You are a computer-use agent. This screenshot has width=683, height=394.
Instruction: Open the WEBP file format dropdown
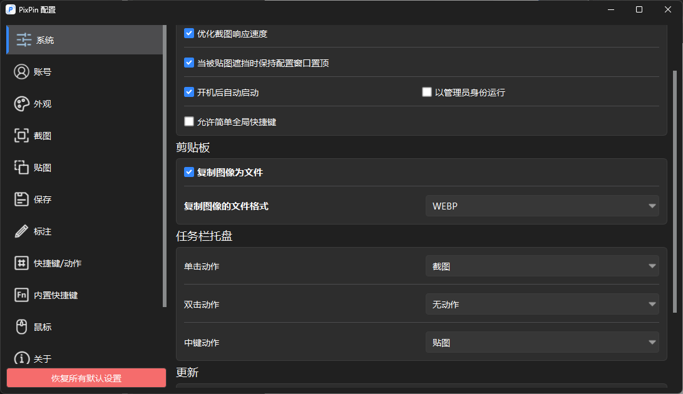542,206
